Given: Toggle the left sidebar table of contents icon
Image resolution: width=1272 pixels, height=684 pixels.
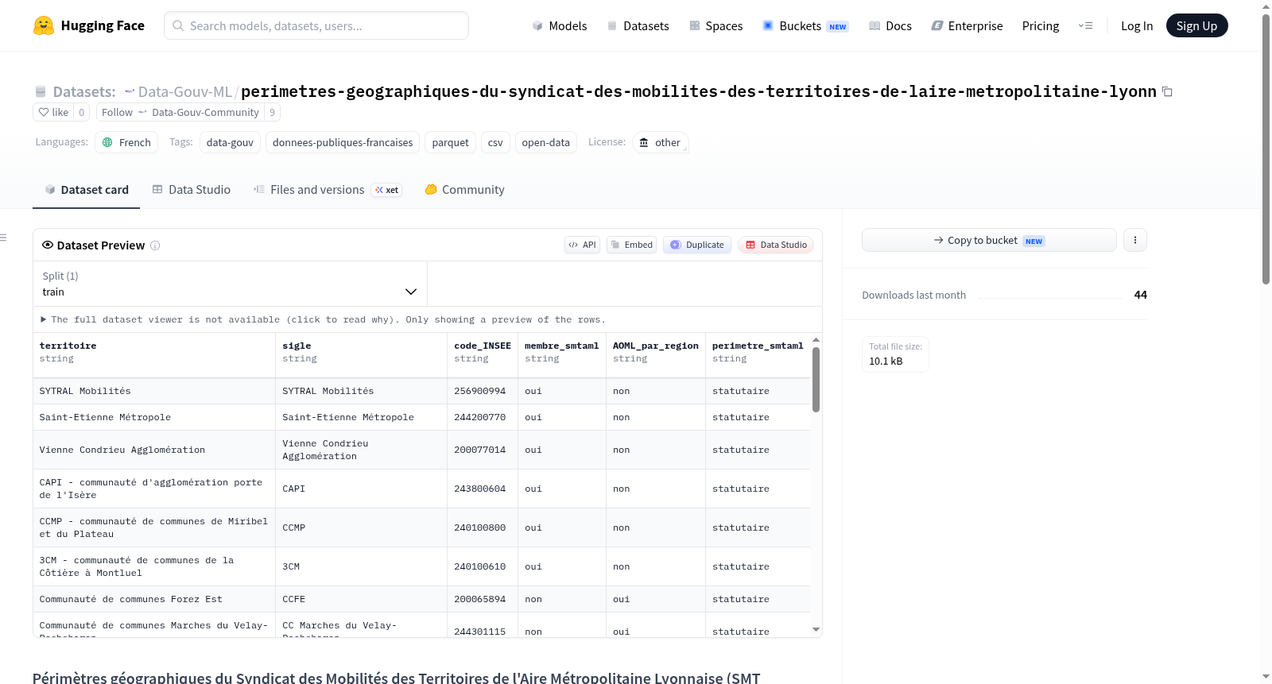Looking at the screenshot, I should (4, 238).
